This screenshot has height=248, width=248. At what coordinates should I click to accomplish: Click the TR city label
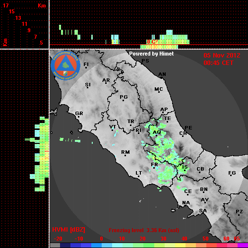131,122
